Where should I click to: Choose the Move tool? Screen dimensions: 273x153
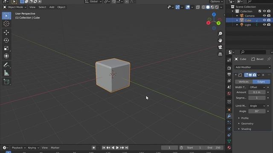pyautogui.click(x=6, y=32)
